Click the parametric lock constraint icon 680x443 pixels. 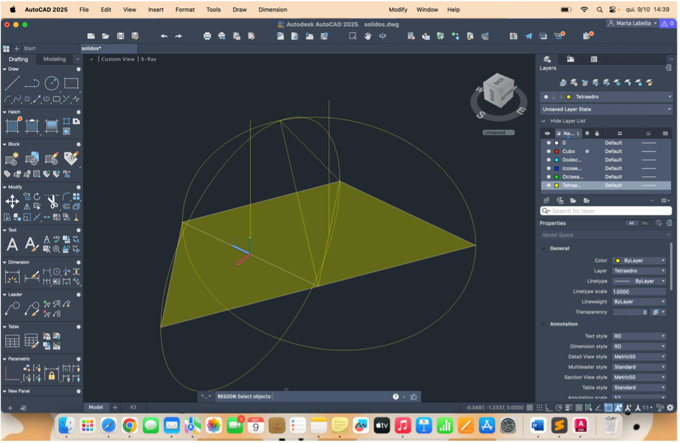tap(52, 375)
